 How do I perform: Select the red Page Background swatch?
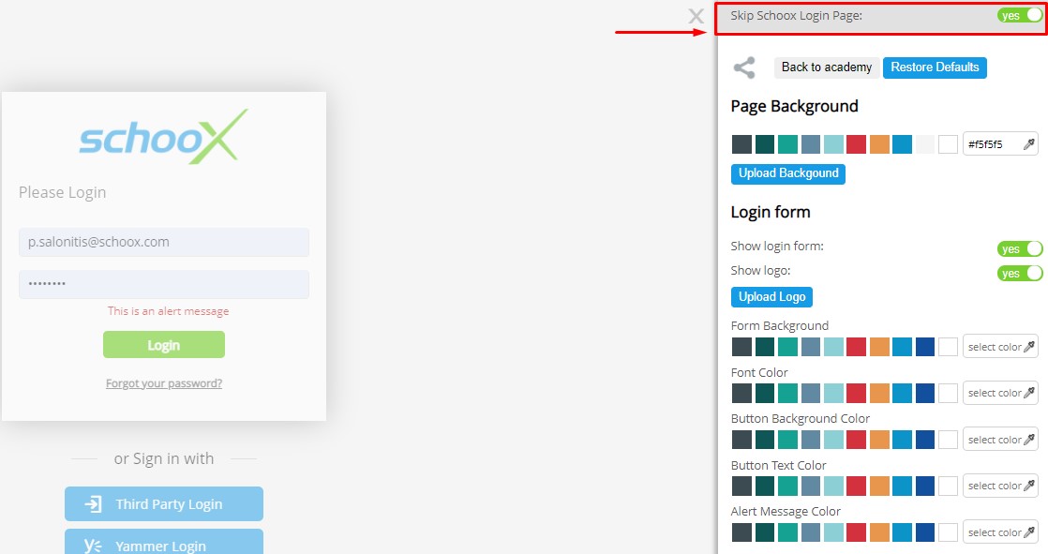[x=855, y=143]
